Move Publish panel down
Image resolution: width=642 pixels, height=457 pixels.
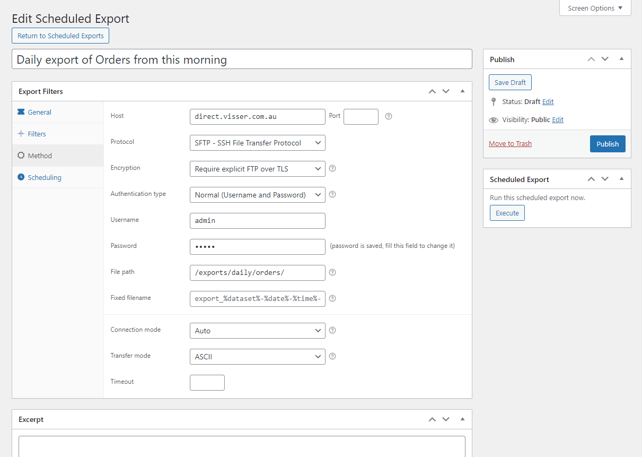point(605,59)
